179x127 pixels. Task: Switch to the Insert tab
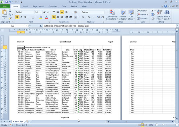pyautogui.click(x=25, y=6)
